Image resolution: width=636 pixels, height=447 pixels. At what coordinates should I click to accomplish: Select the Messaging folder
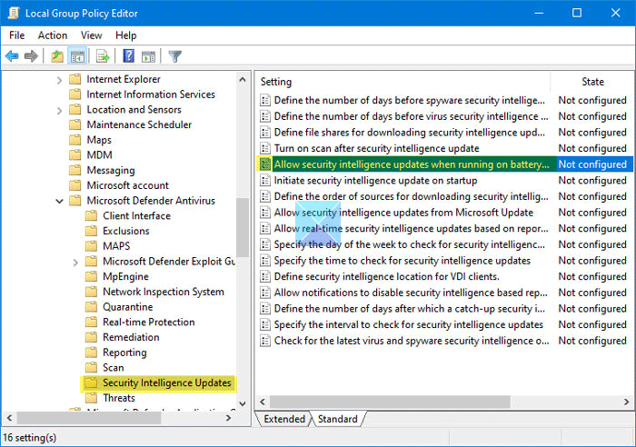[x=110, y=171]
